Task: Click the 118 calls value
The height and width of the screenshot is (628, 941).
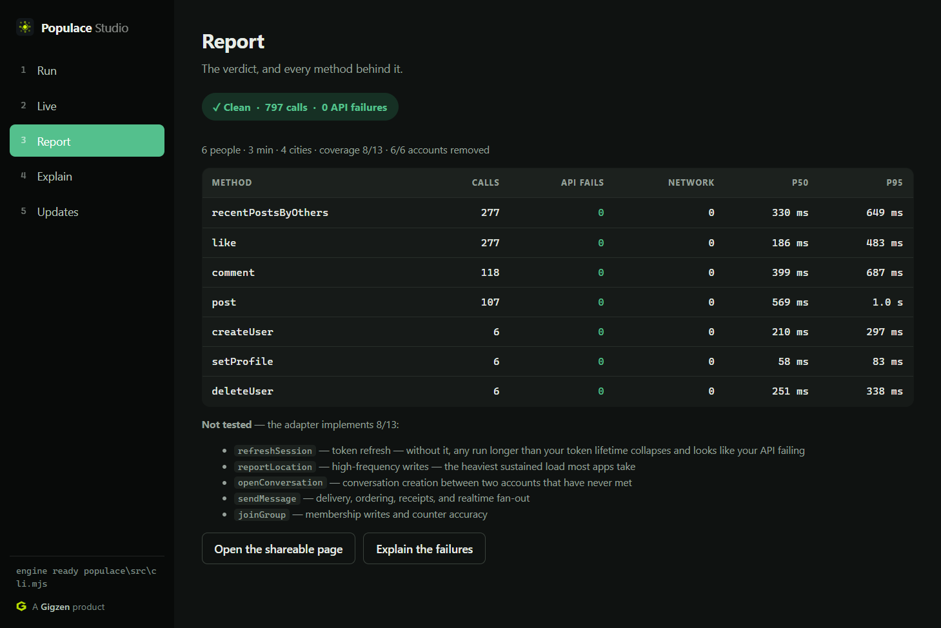Action: (x=490, y=273)
